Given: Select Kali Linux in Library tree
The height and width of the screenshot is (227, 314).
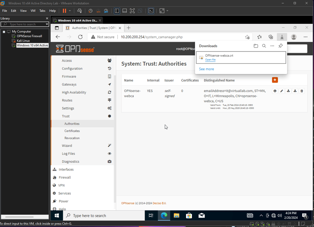Looking at the screenshot, I should [23, 40].
